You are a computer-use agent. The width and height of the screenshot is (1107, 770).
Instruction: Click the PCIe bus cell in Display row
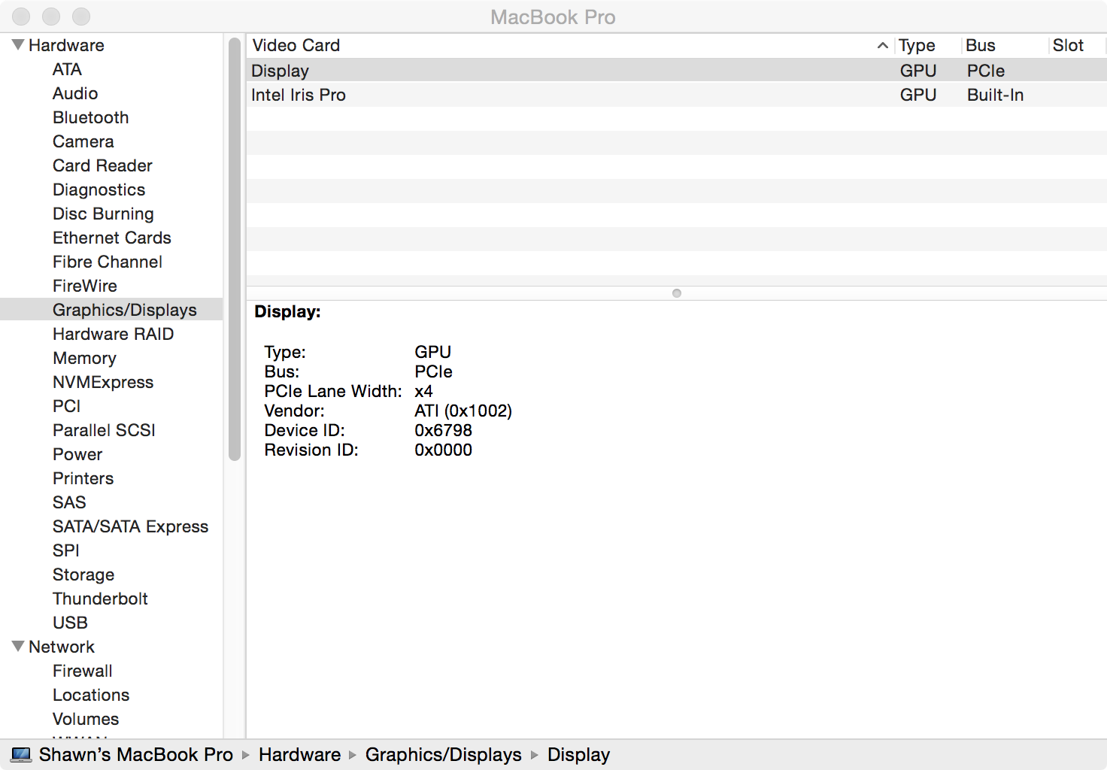pos(986,71)
